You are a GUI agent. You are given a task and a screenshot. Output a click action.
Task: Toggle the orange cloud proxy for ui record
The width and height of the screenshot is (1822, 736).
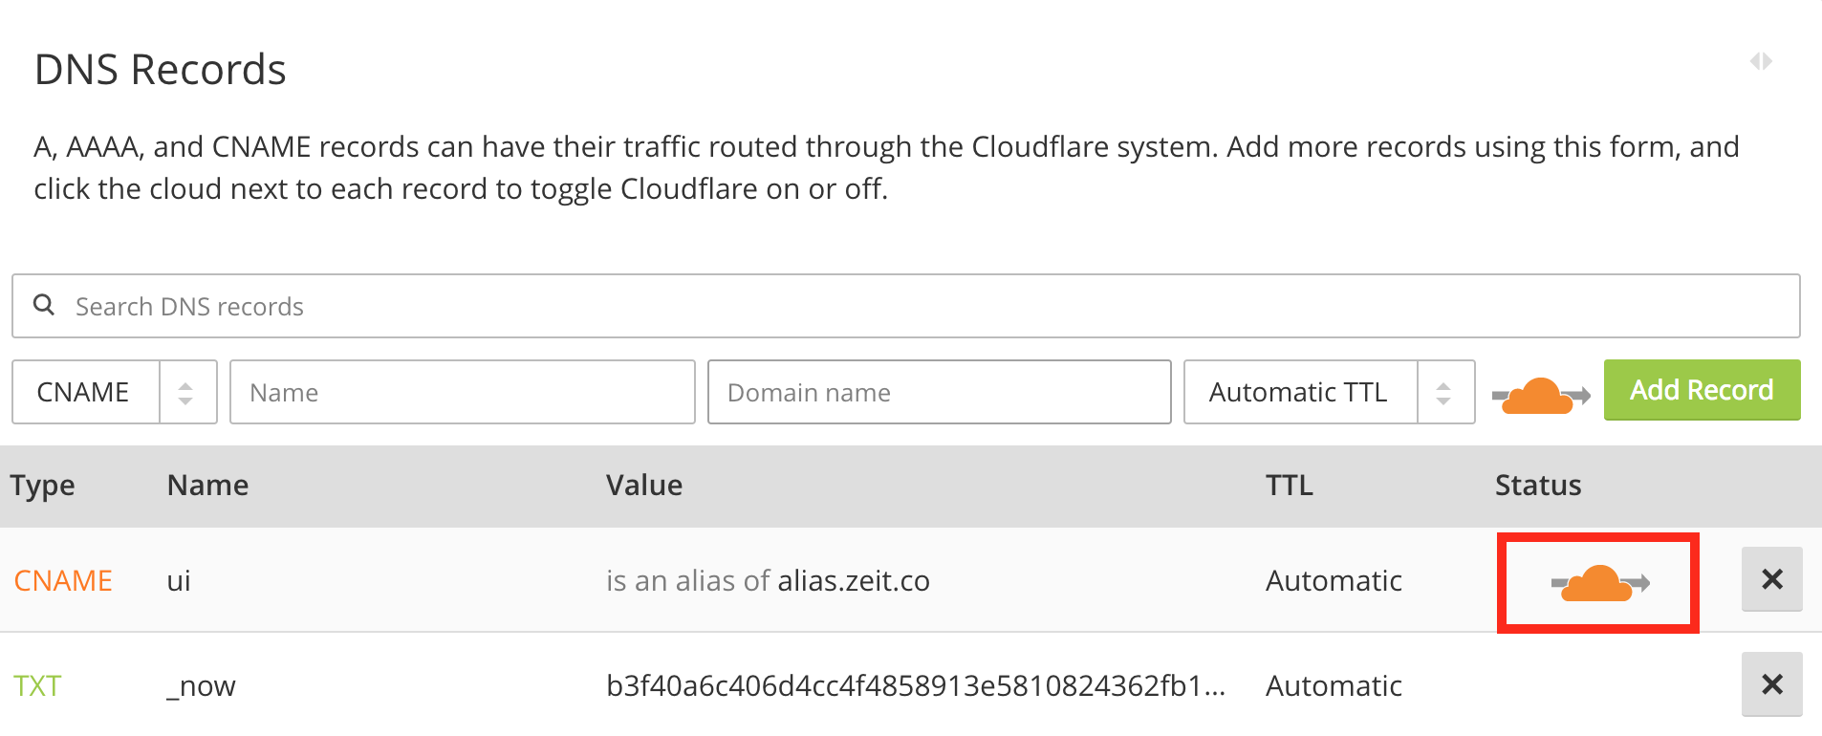point(1600,583)
